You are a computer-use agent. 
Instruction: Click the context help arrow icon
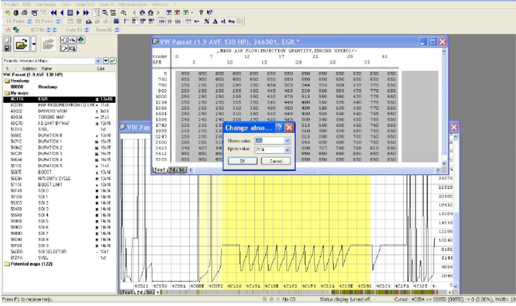click(x=209, y=13)
